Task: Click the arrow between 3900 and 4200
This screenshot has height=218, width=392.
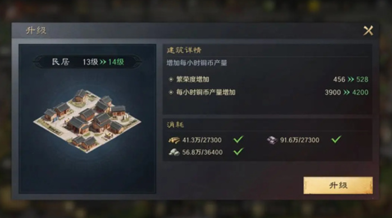Action: [347, 92]
